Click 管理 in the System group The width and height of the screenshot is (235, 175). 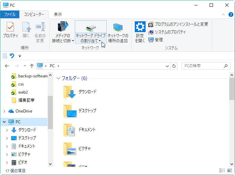(155, 40)
